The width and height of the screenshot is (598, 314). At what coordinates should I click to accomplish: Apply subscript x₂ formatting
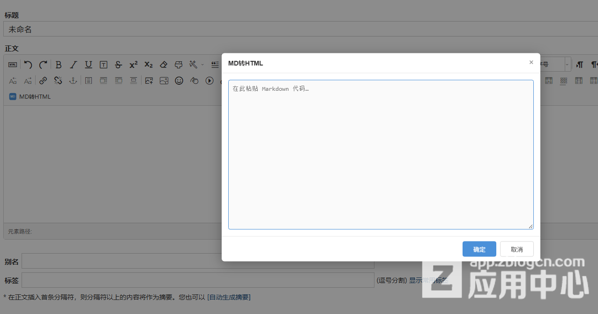tap(149, 65)
